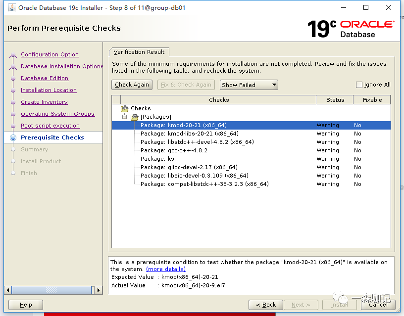
Task: Select the gcc-c++-4.8.2 package row
Action: click(x=174, y=150)
